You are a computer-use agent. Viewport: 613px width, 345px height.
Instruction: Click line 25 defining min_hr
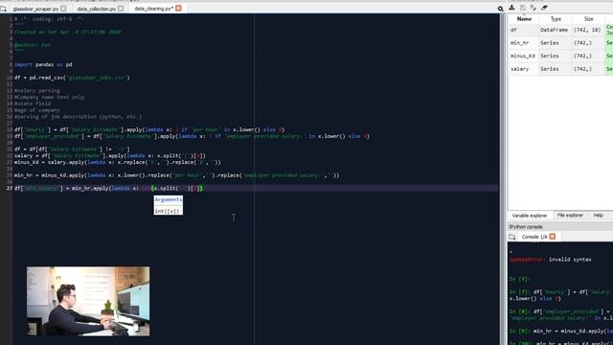point(176,175)
